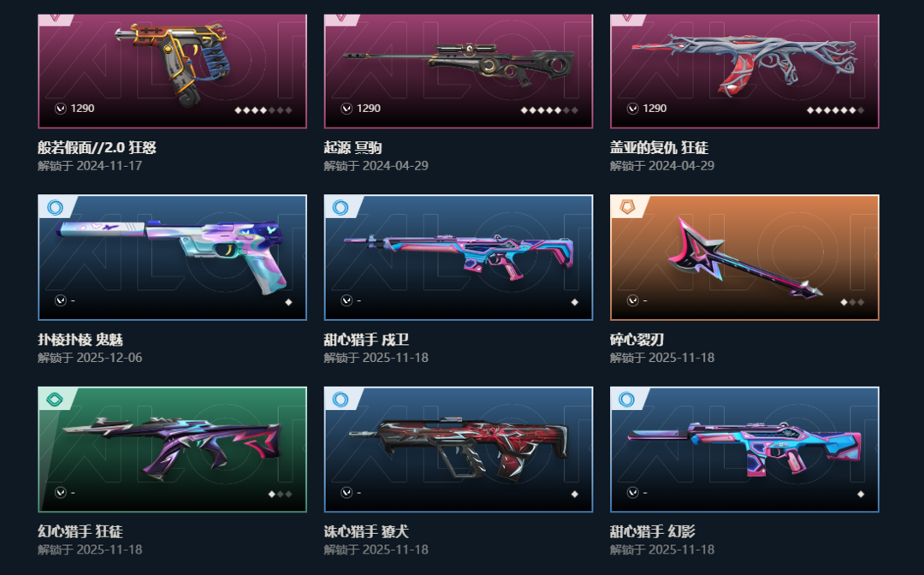The image size is (924, 575).
Task: Click upgrade level diamonds on 碎心裂刃 card
Action: (852, 302)
